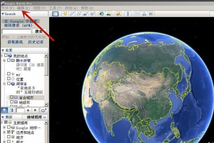Collapse the 湖南省 tree node
Image resolution: width=214 pixels, height=143 pixels.
[4, 84]
